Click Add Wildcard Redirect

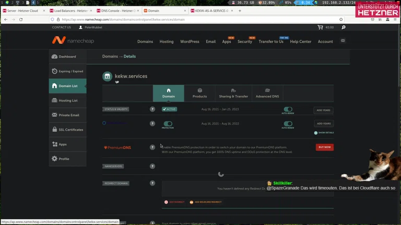(206, 202)
